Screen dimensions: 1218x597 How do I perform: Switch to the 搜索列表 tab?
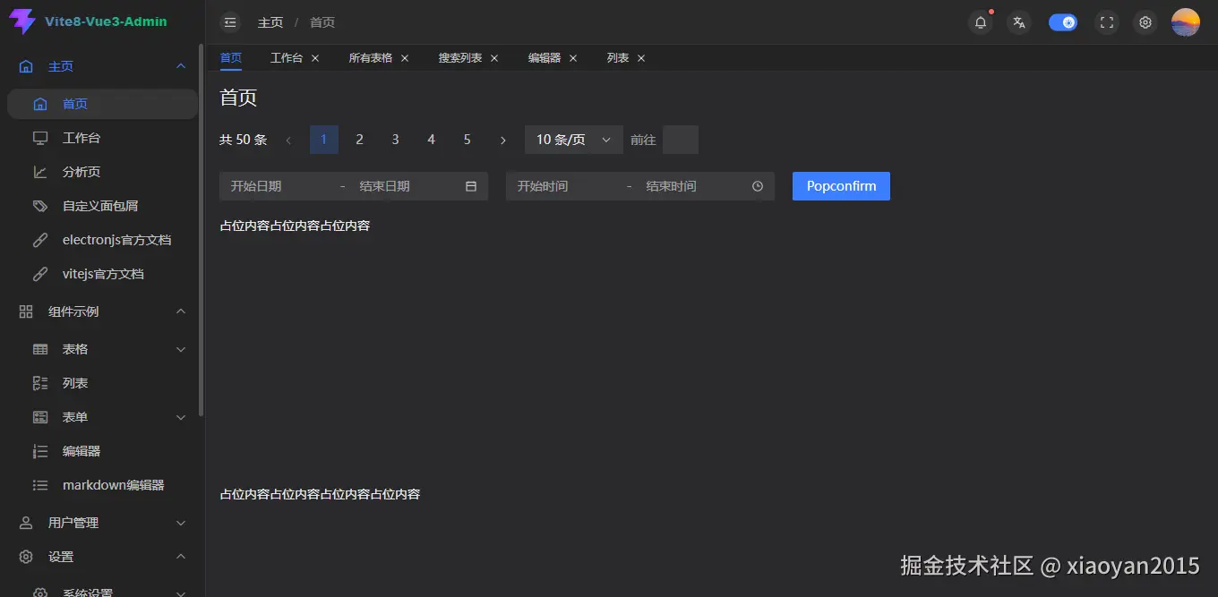[460, 58]
